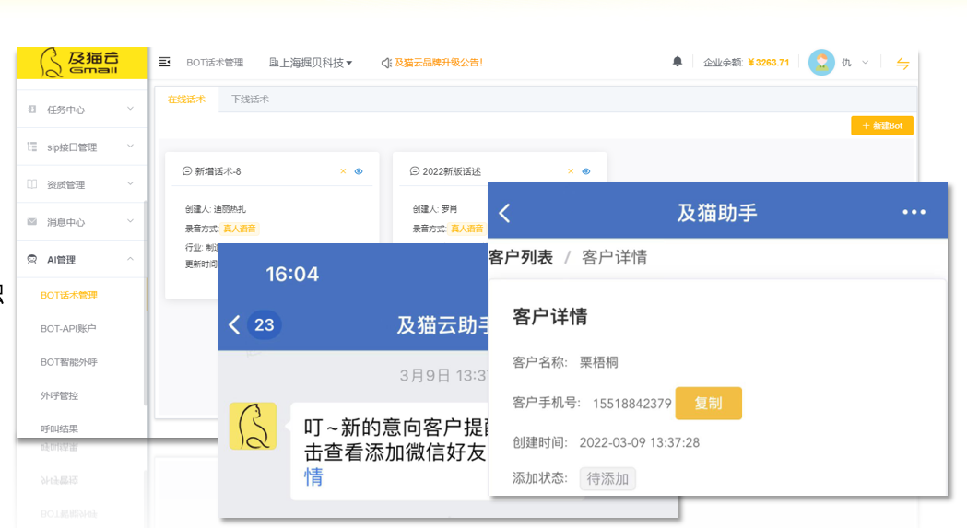Select BOT话术管理 in the sidebar
Viewport: 967px width, 528px height.
(69, 296)
